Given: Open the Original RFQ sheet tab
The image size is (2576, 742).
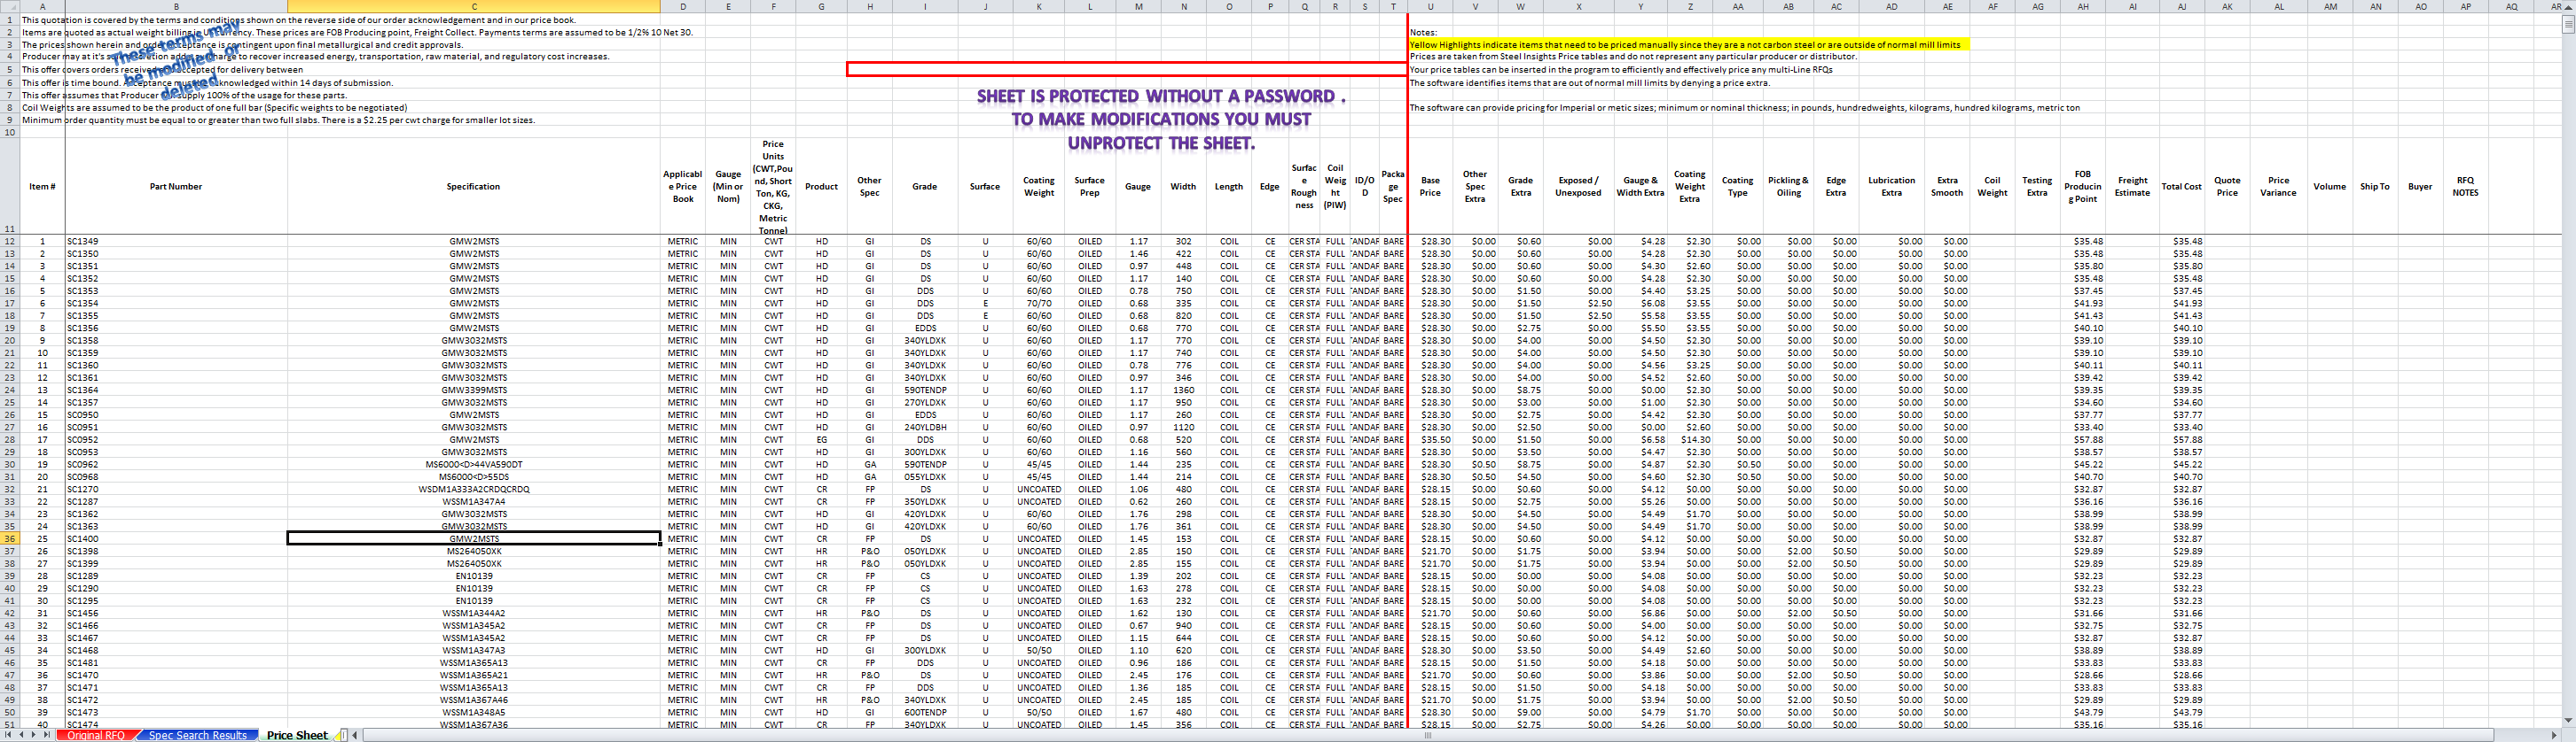Looking at the screenshot, I should coord(97,735).
